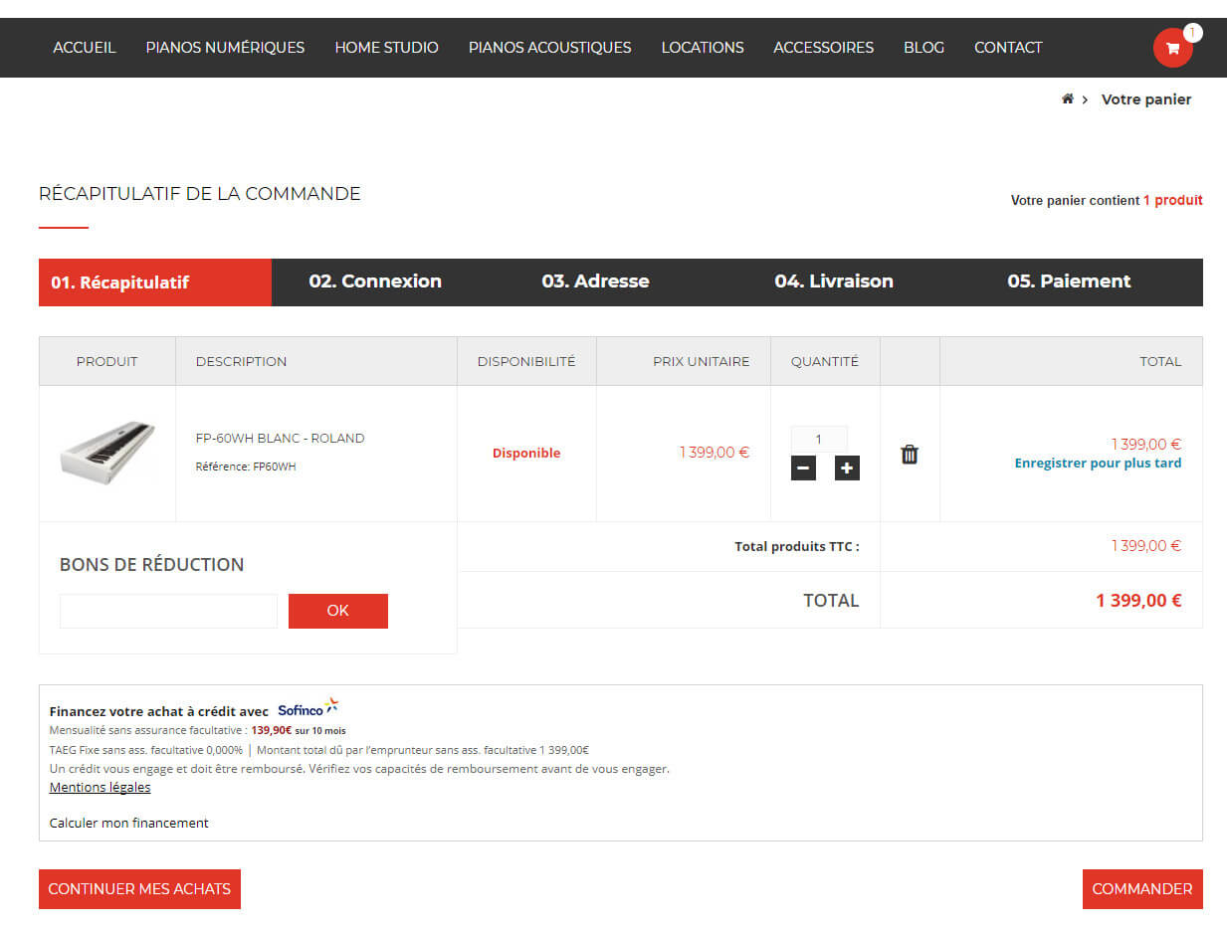The width and height of the screenshot is (1227, 933).
Task: Select the 01. Récapitulatif step
Action: click(x=155, y=282)
